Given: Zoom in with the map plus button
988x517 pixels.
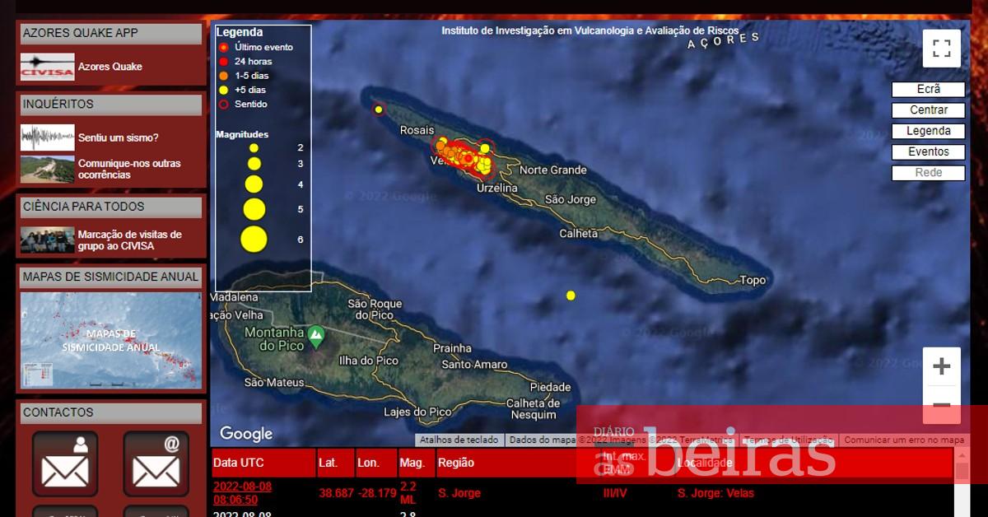Looking at the screenshot, I should [941, 366].
